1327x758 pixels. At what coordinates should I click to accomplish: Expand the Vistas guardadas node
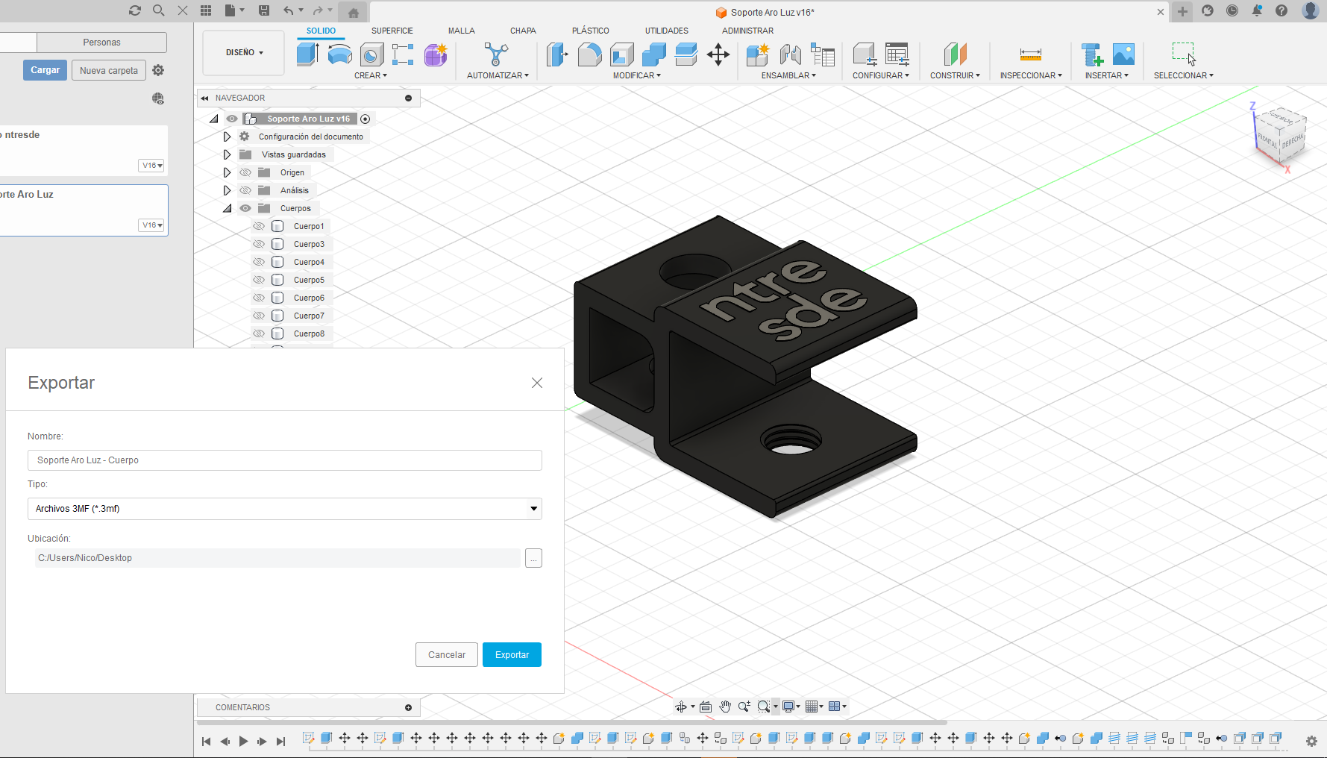pos(227,154)
